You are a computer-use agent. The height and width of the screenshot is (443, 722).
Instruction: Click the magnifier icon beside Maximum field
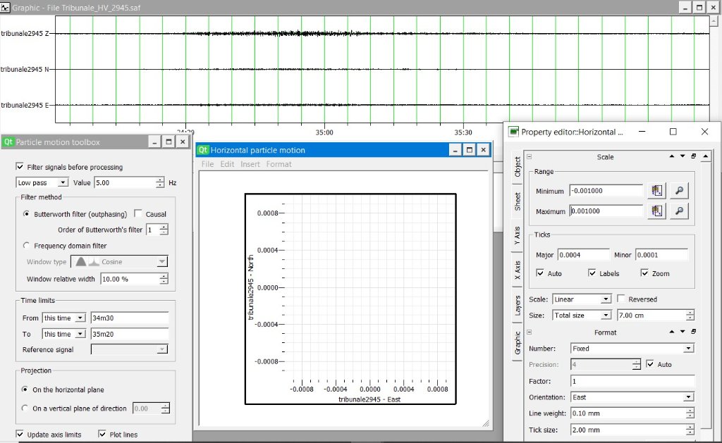pyautogui.click(x=678, y=211)
